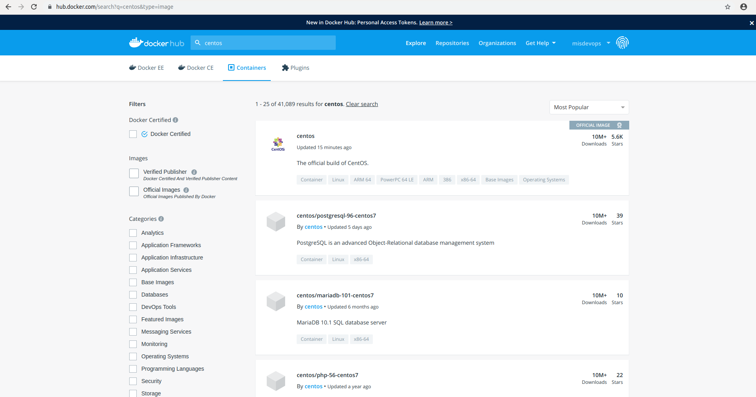Click the browser address bar URL
This screenshot has height=397, width=756.
[x=114, y=7]
